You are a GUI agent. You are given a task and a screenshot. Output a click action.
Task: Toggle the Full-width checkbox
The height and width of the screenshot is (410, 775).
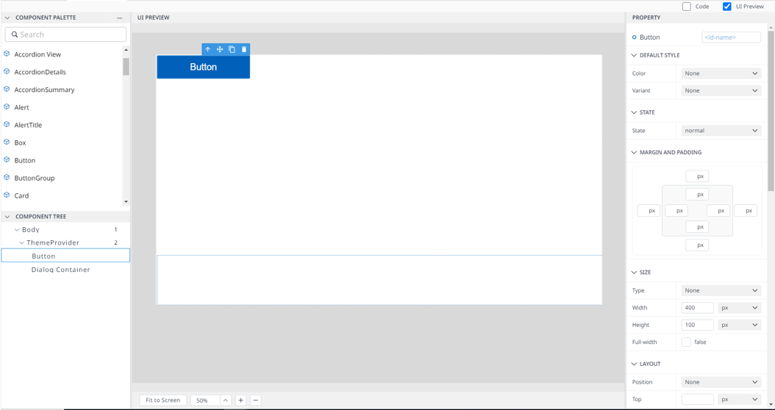point(686,342)
